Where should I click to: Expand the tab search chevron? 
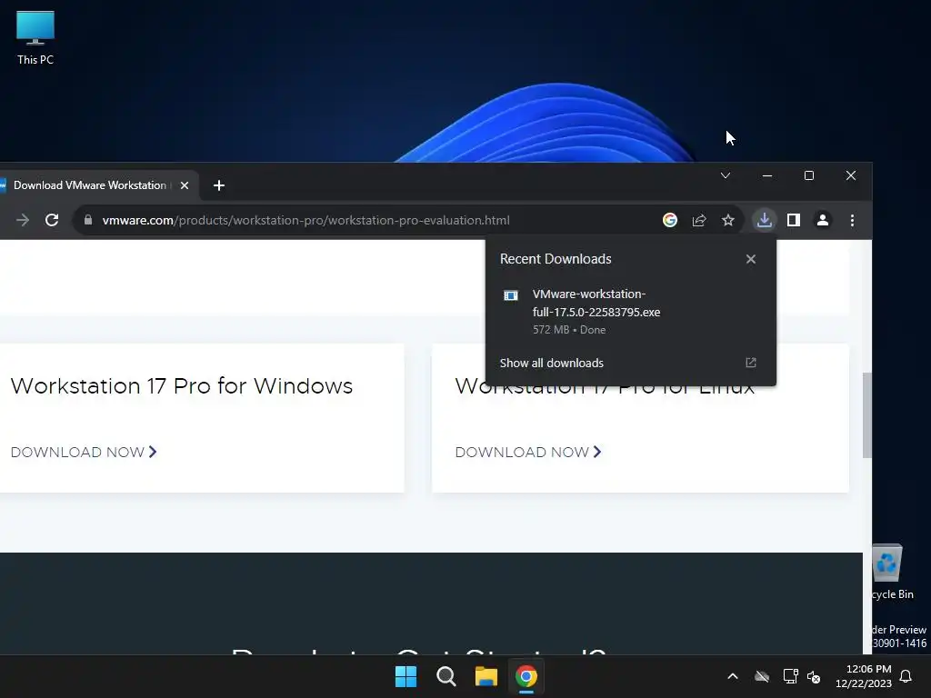pyautogui.click(x=725, y=175)
